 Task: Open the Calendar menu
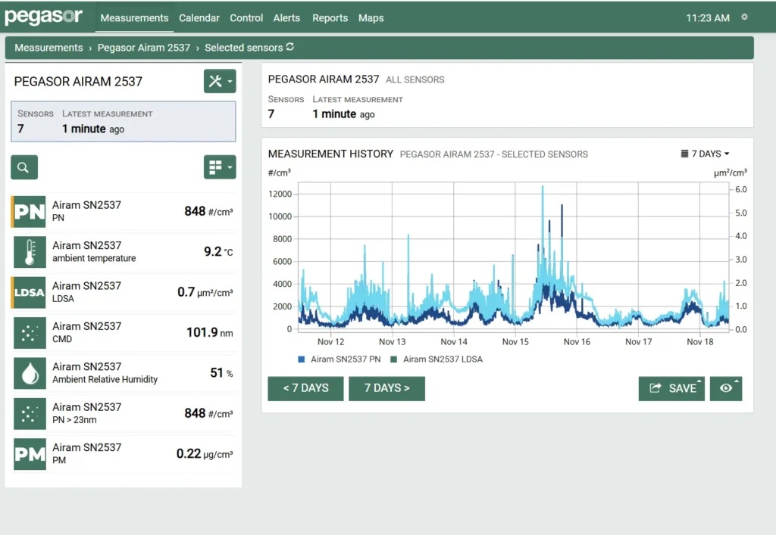tap(199, 18)
